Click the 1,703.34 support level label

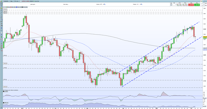(5, 79)
